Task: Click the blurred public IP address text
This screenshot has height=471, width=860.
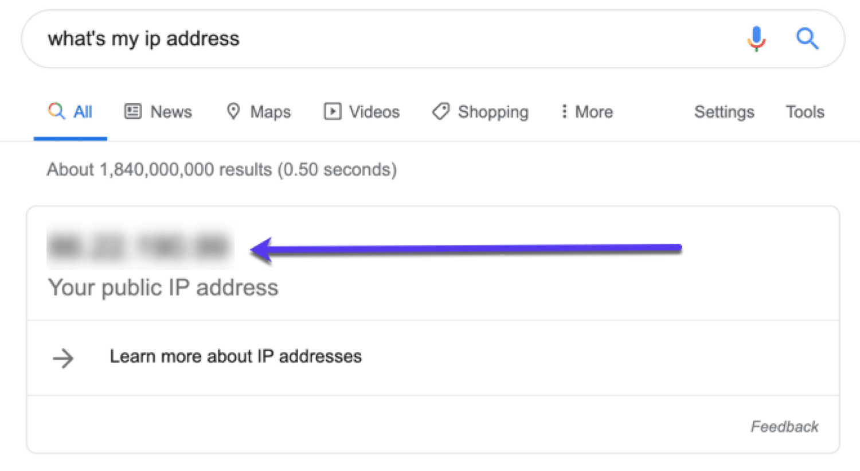Action: pos(140,247)
